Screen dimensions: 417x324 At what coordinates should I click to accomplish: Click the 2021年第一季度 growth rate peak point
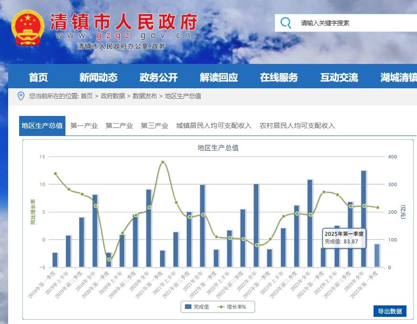[x=163, y=162]
